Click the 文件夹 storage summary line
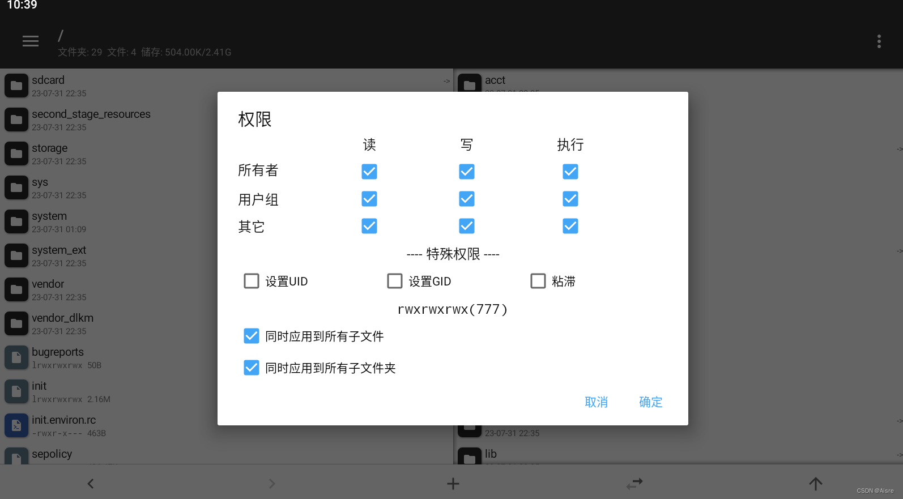This screenshot has height=499, width=903. click(144, 52)
